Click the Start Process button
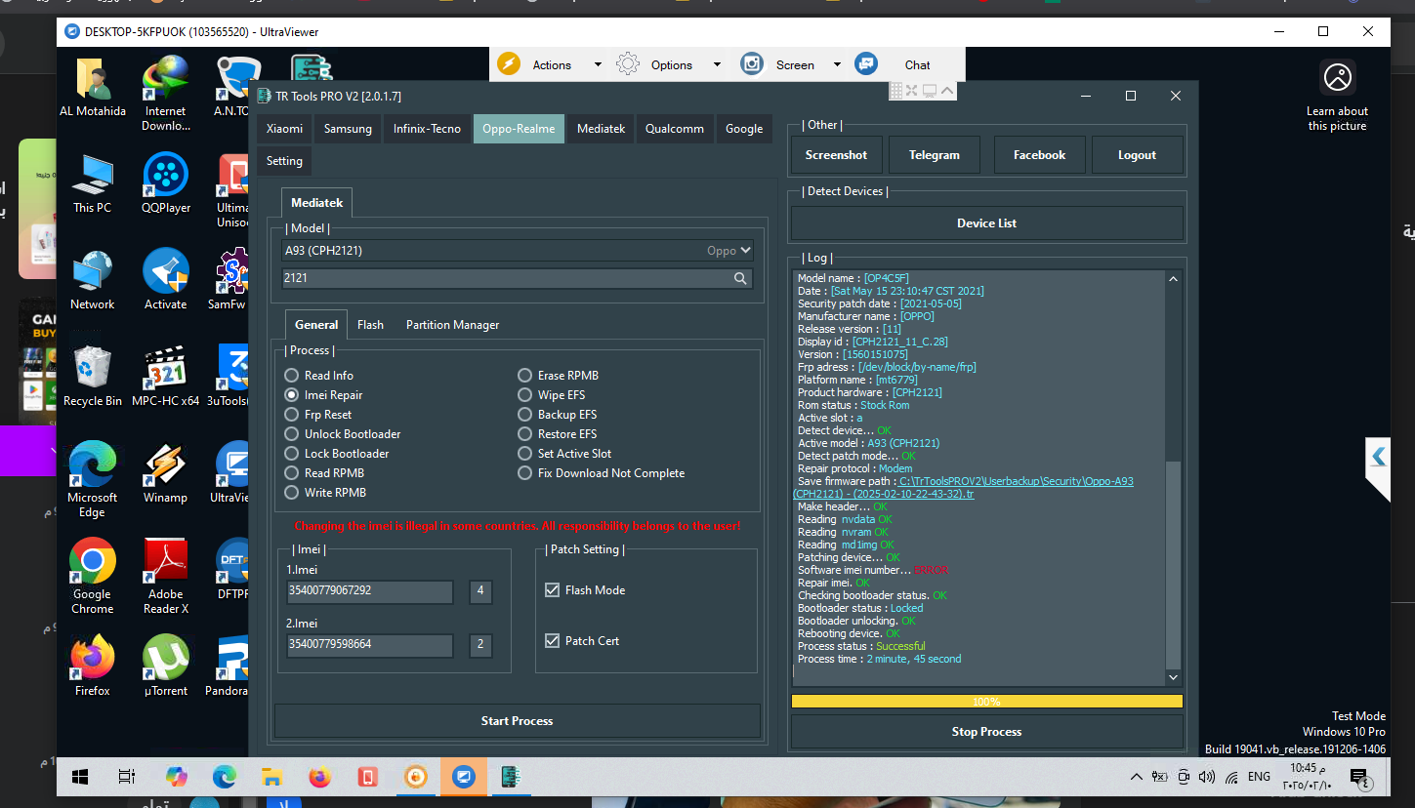The width and height of the screenshot is (1415, 808). coord(517,721)
